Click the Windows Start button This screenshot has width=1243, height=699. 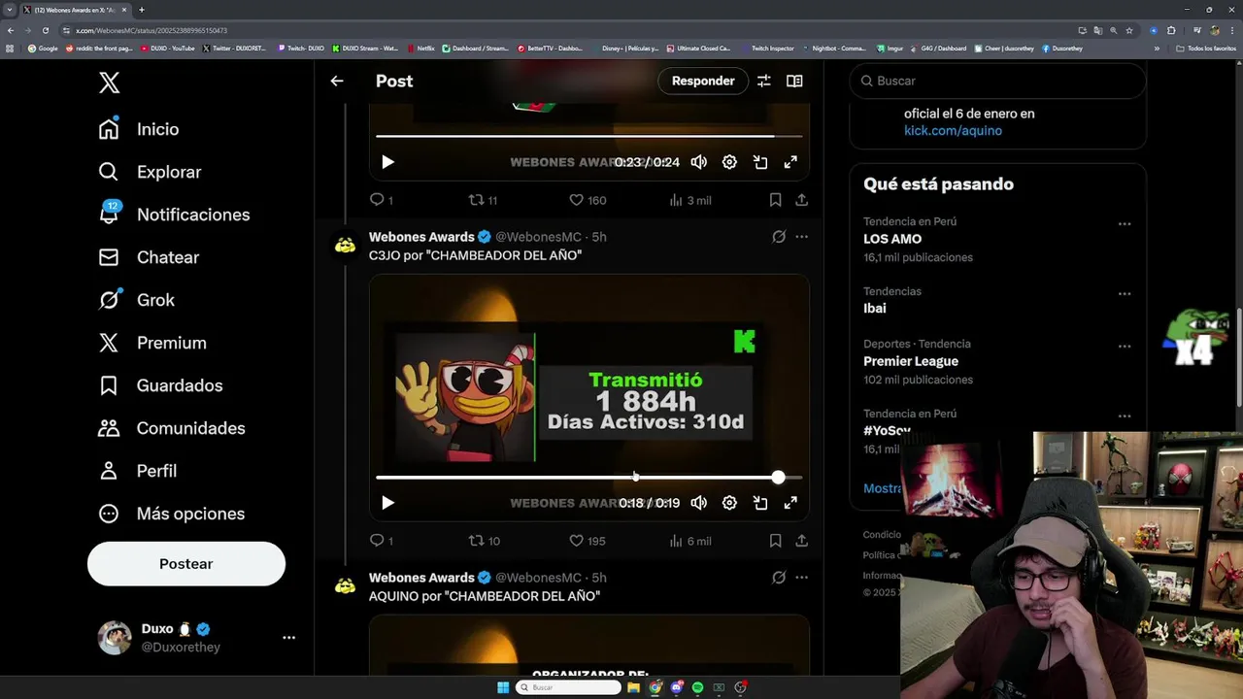coord(503,687)
